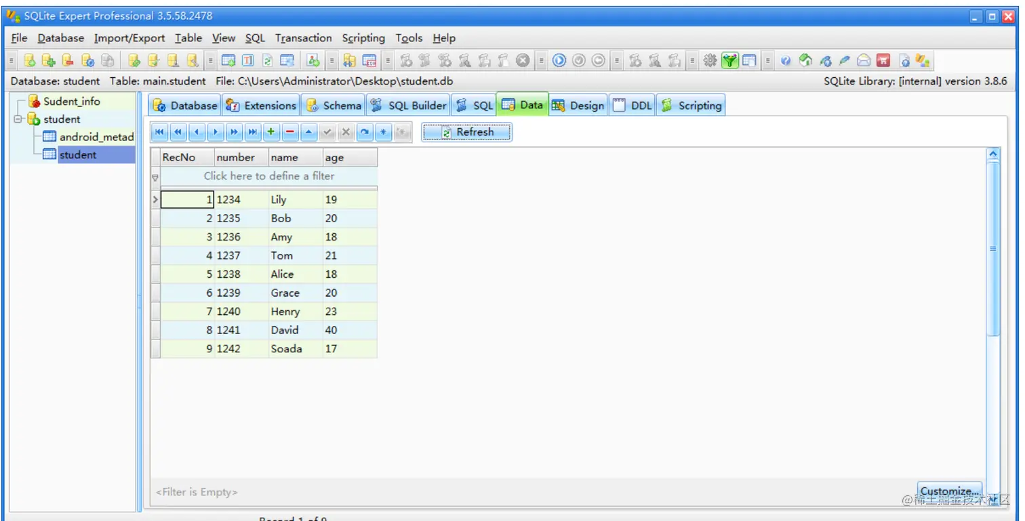The width and height of the screenshot is (1025, 521).
Task: Collapse the student database tree node
Action: pos(19,119)
